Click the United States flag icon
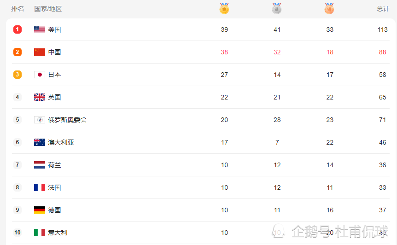The width and height of the screenshot is (397, 245). pos(40,29)
